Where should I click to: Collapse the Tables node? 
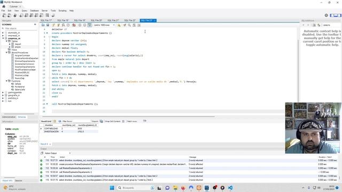click(x=6, y=41)
